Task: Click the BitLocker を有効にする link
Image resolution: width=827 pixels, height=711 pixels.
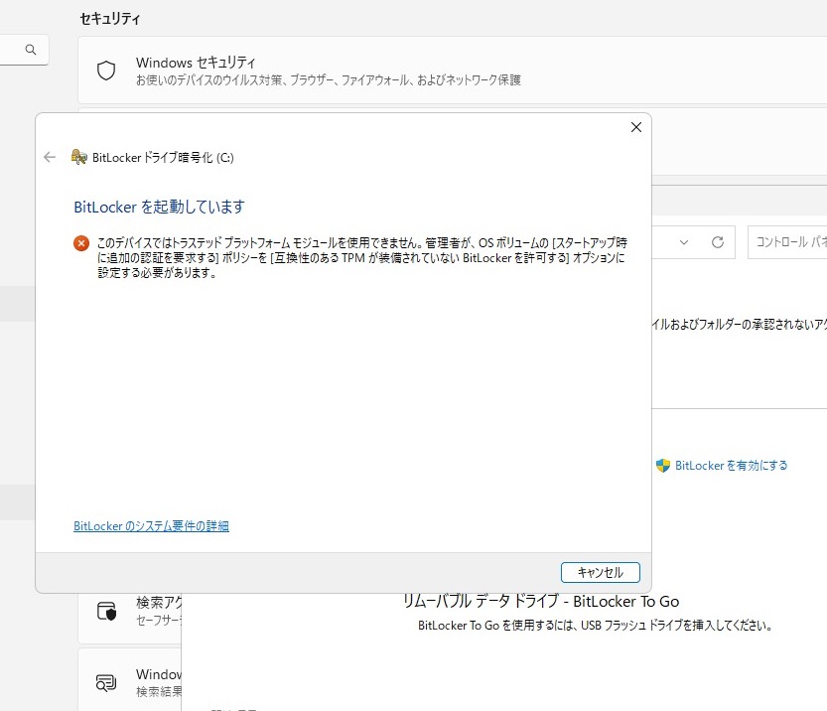Action: pos(731,465)
